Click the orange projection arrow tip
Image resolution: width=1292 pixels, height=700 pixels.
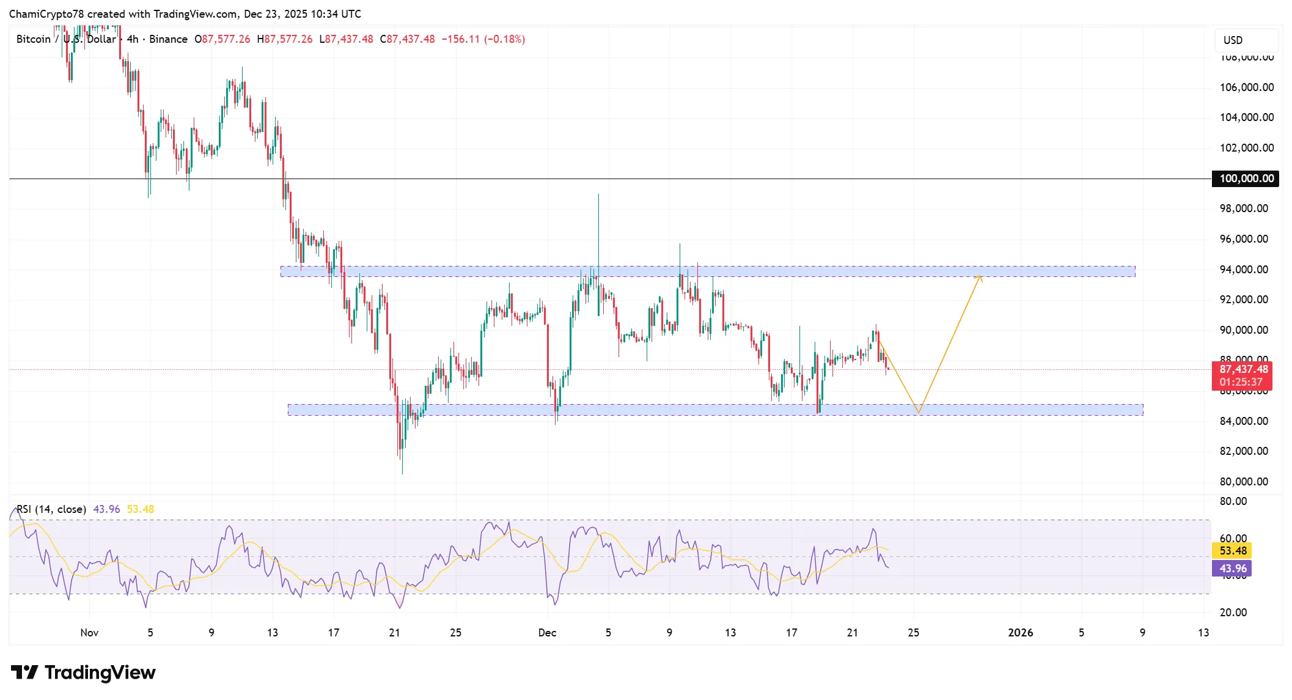pos(980,277)
